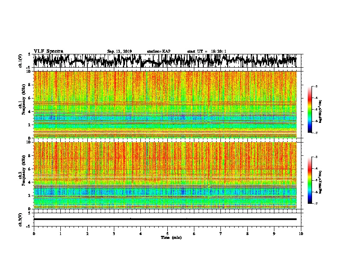Click the ch.3 flat voltage trace
The width and height of the screenshot is (339, 262).
[165, 219]
